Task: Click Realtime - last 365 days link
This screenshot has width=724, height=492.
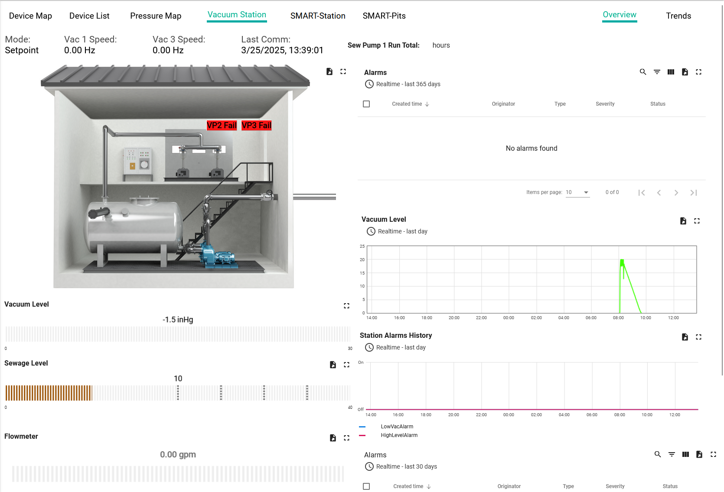Action: pyautogui.click(x=408, y=84)
